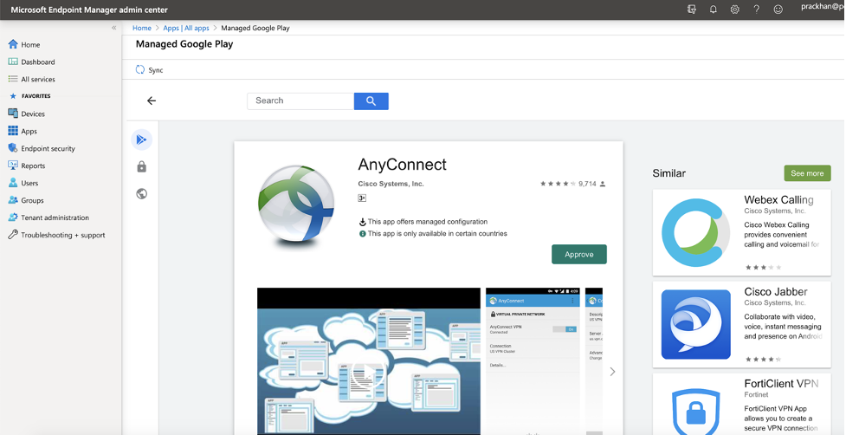The height and width of the screenshot is (435, 846).
Task: Click the Reports icon in sidebar
Action: 13,166
